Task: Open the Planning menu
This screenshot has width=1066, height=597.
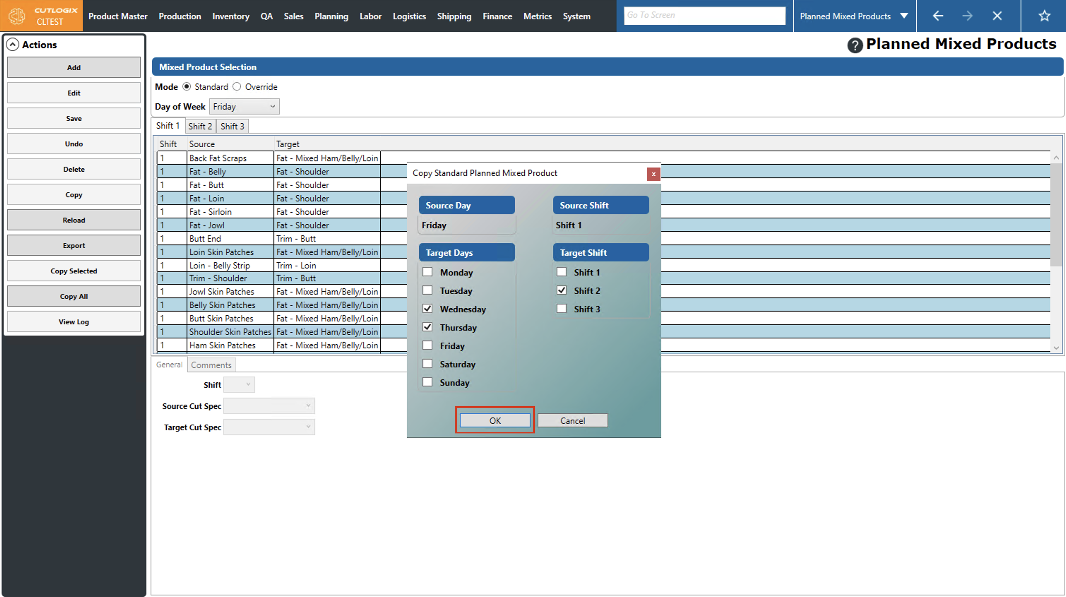Action: [331, 16]
